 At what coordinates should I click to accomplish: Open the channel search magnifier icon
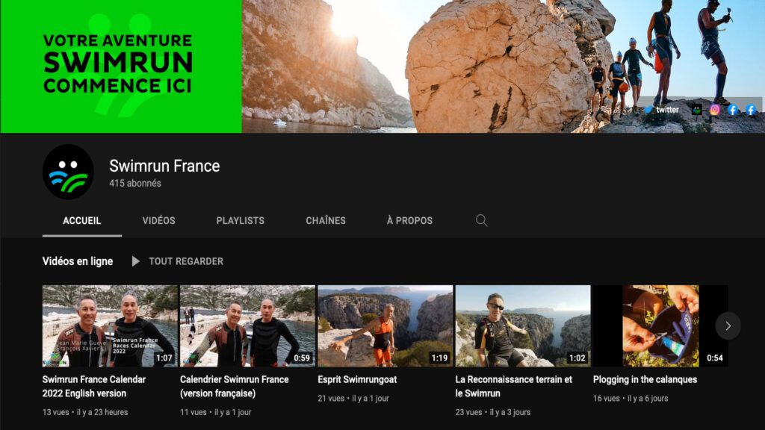[482, 220]
